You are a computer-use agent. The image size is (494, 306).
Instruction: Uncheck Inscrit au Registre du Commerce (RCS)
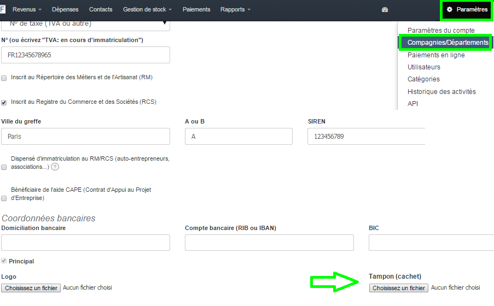click(4, 103)
